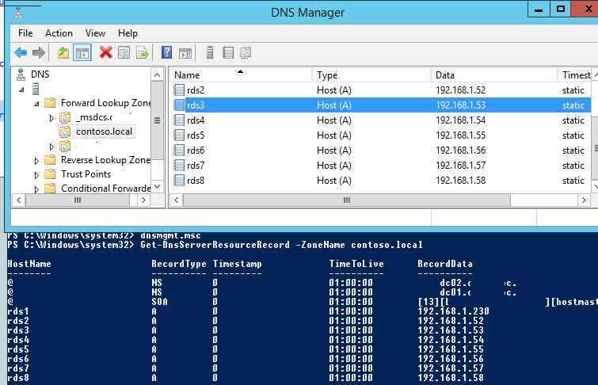Select the rds5 host record row

[x=380, y=135]
